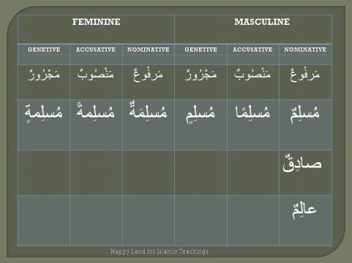This screenshot has height=263, width=352.
Task: Select ACCUSATIVE heading under MASCULINE
Action: coord(252,50)
